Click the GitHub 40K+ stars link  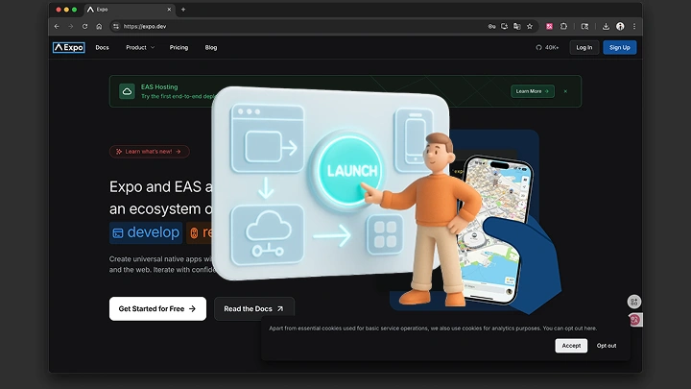[547, 48]
